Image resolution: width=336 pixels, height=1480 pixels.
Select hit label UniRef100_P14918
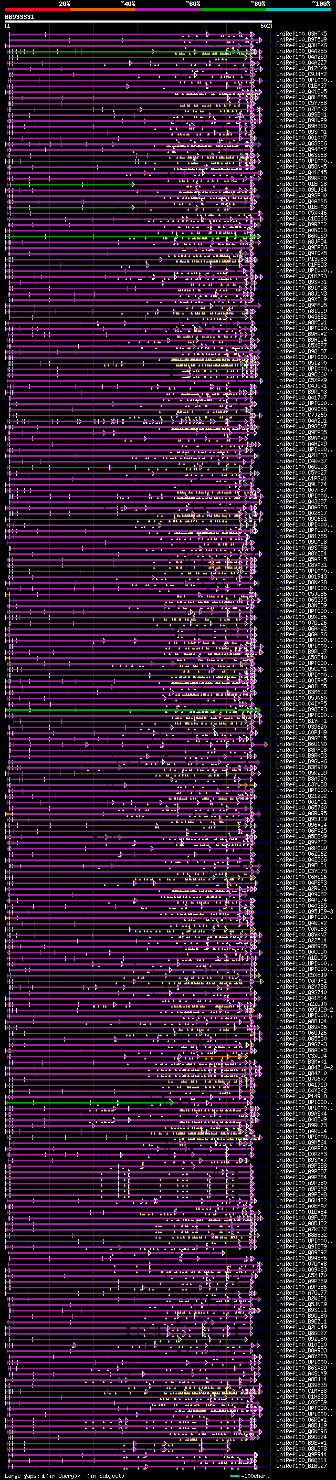point(301,1096)
